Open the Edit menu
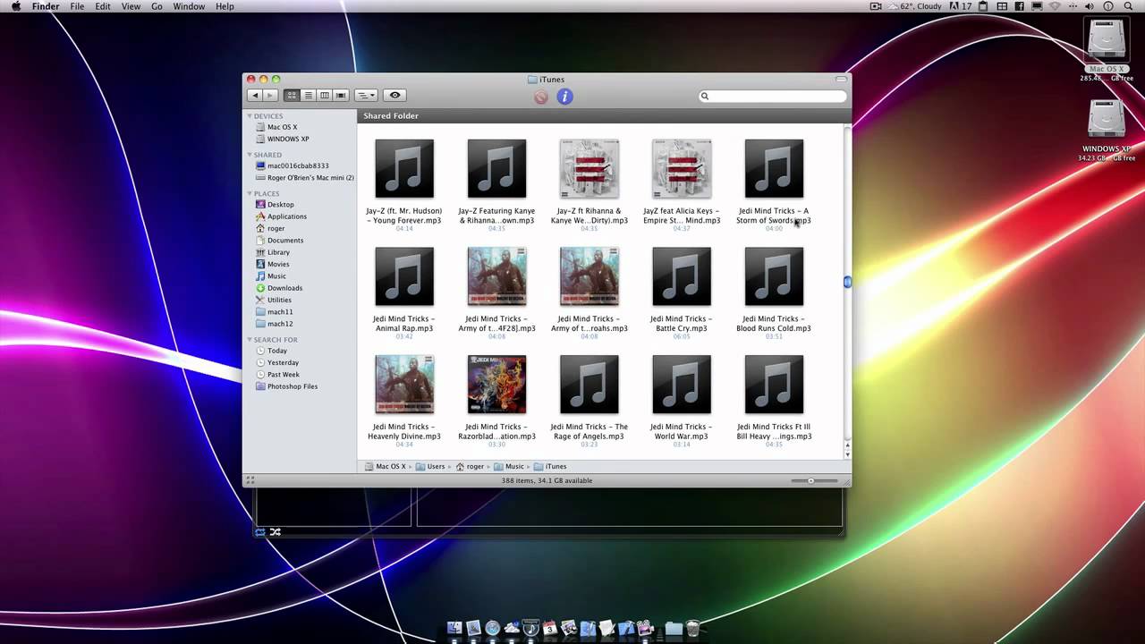The width and height of the screenshot is (1145, 644). click(x=103, y=6)
